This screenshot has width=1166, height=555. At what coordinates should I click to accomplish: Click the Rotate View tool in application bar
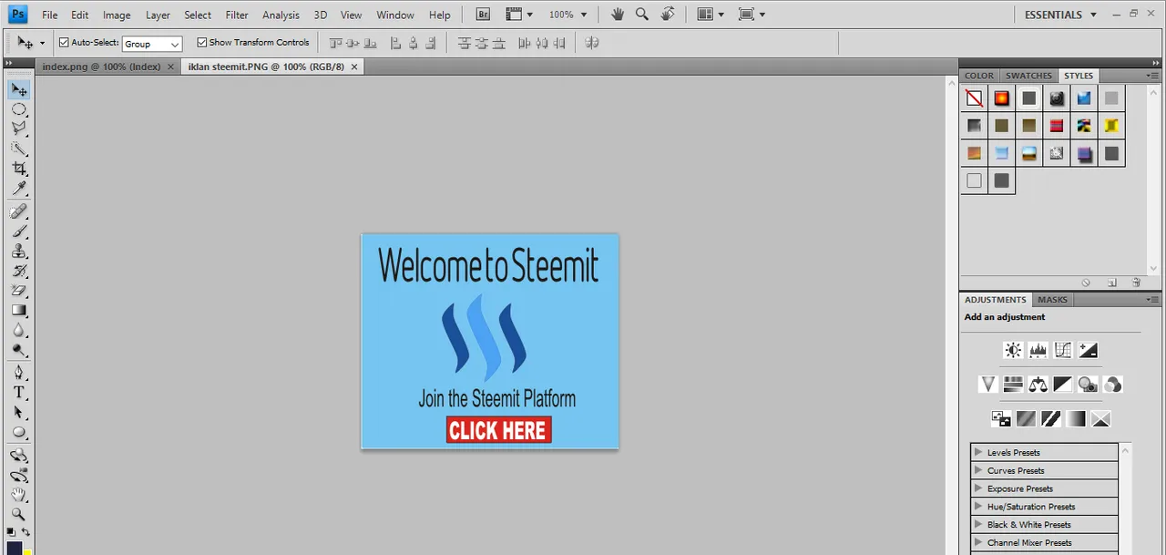(x=668, y=15)
